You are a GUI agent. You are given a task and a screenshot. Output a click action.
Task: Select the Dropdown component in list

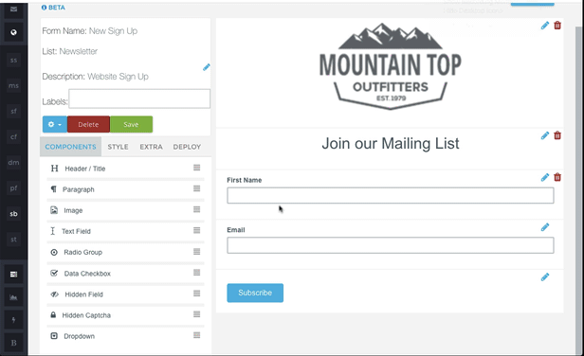click(x=125, y=336)
